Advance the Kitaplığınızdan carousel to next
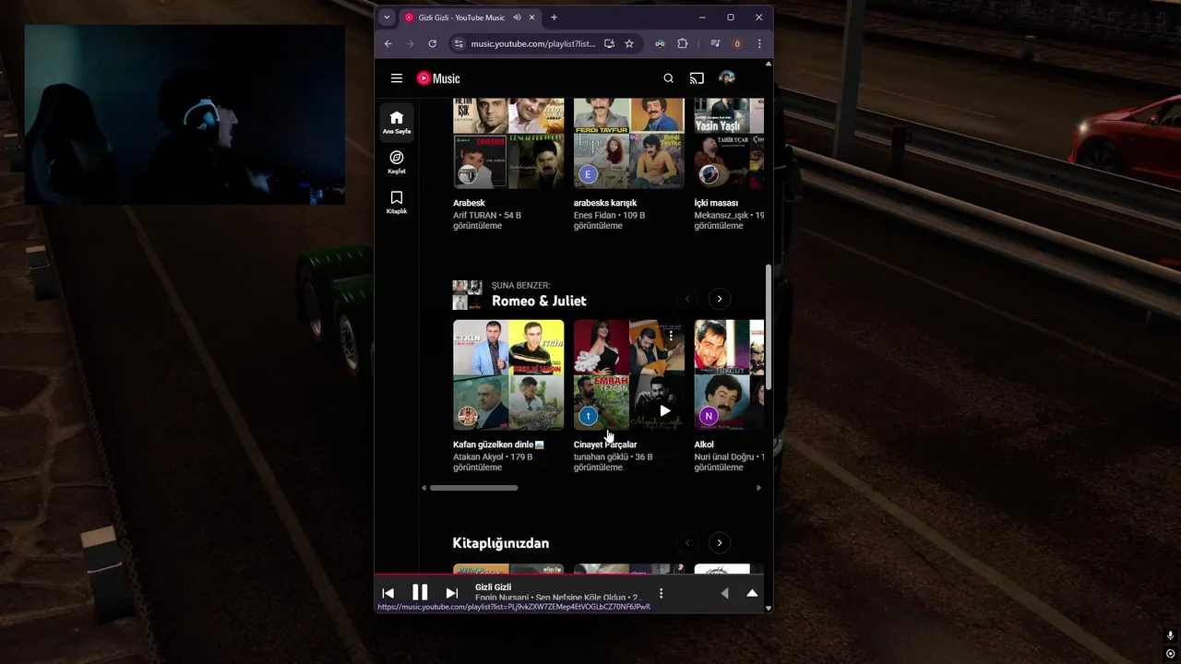The image size is (1181, 664). tap(719, 543)
